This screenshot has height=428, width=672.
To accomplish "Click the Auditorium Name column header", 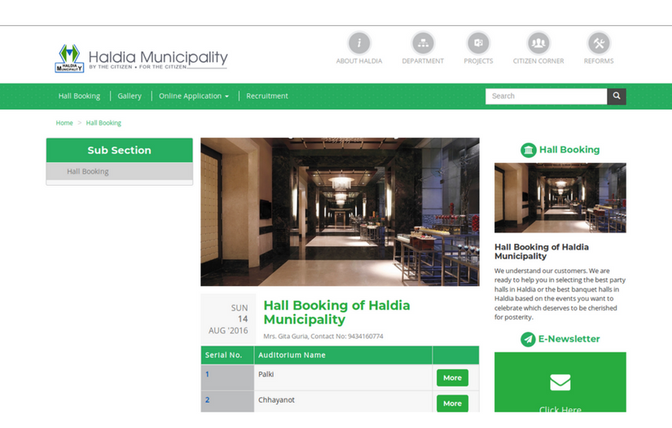I will tap(343, 355).
